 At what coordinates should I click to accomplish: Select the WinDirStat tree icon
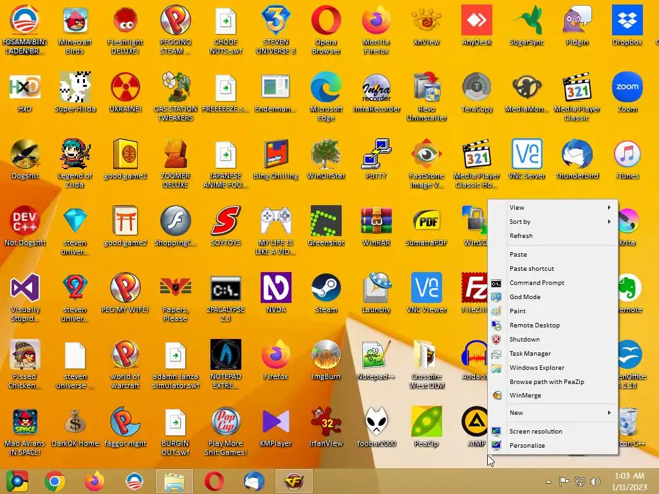tap(326, 160)
